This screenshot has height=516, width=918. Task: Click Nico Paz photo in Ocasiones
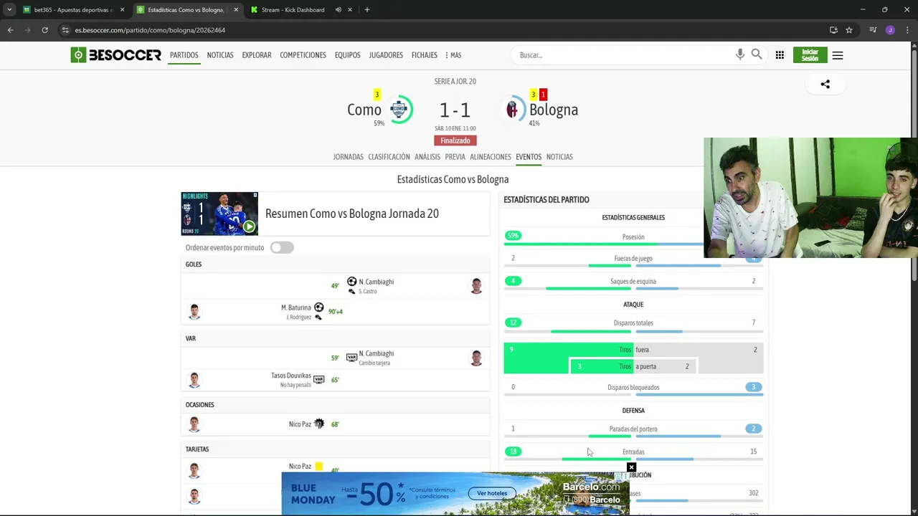click(194, 424)
